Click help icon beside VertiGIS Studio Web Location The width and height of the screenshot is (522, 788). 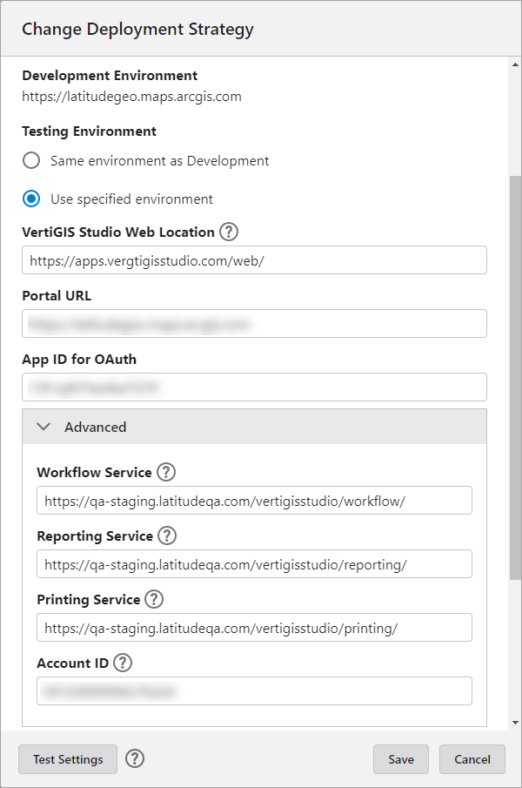tap(229, 232)
